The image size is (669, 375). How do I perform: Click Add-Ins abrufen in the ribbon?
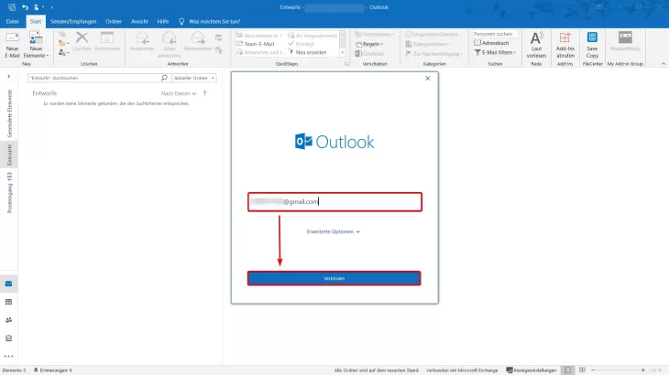click(x=565, y=43)
